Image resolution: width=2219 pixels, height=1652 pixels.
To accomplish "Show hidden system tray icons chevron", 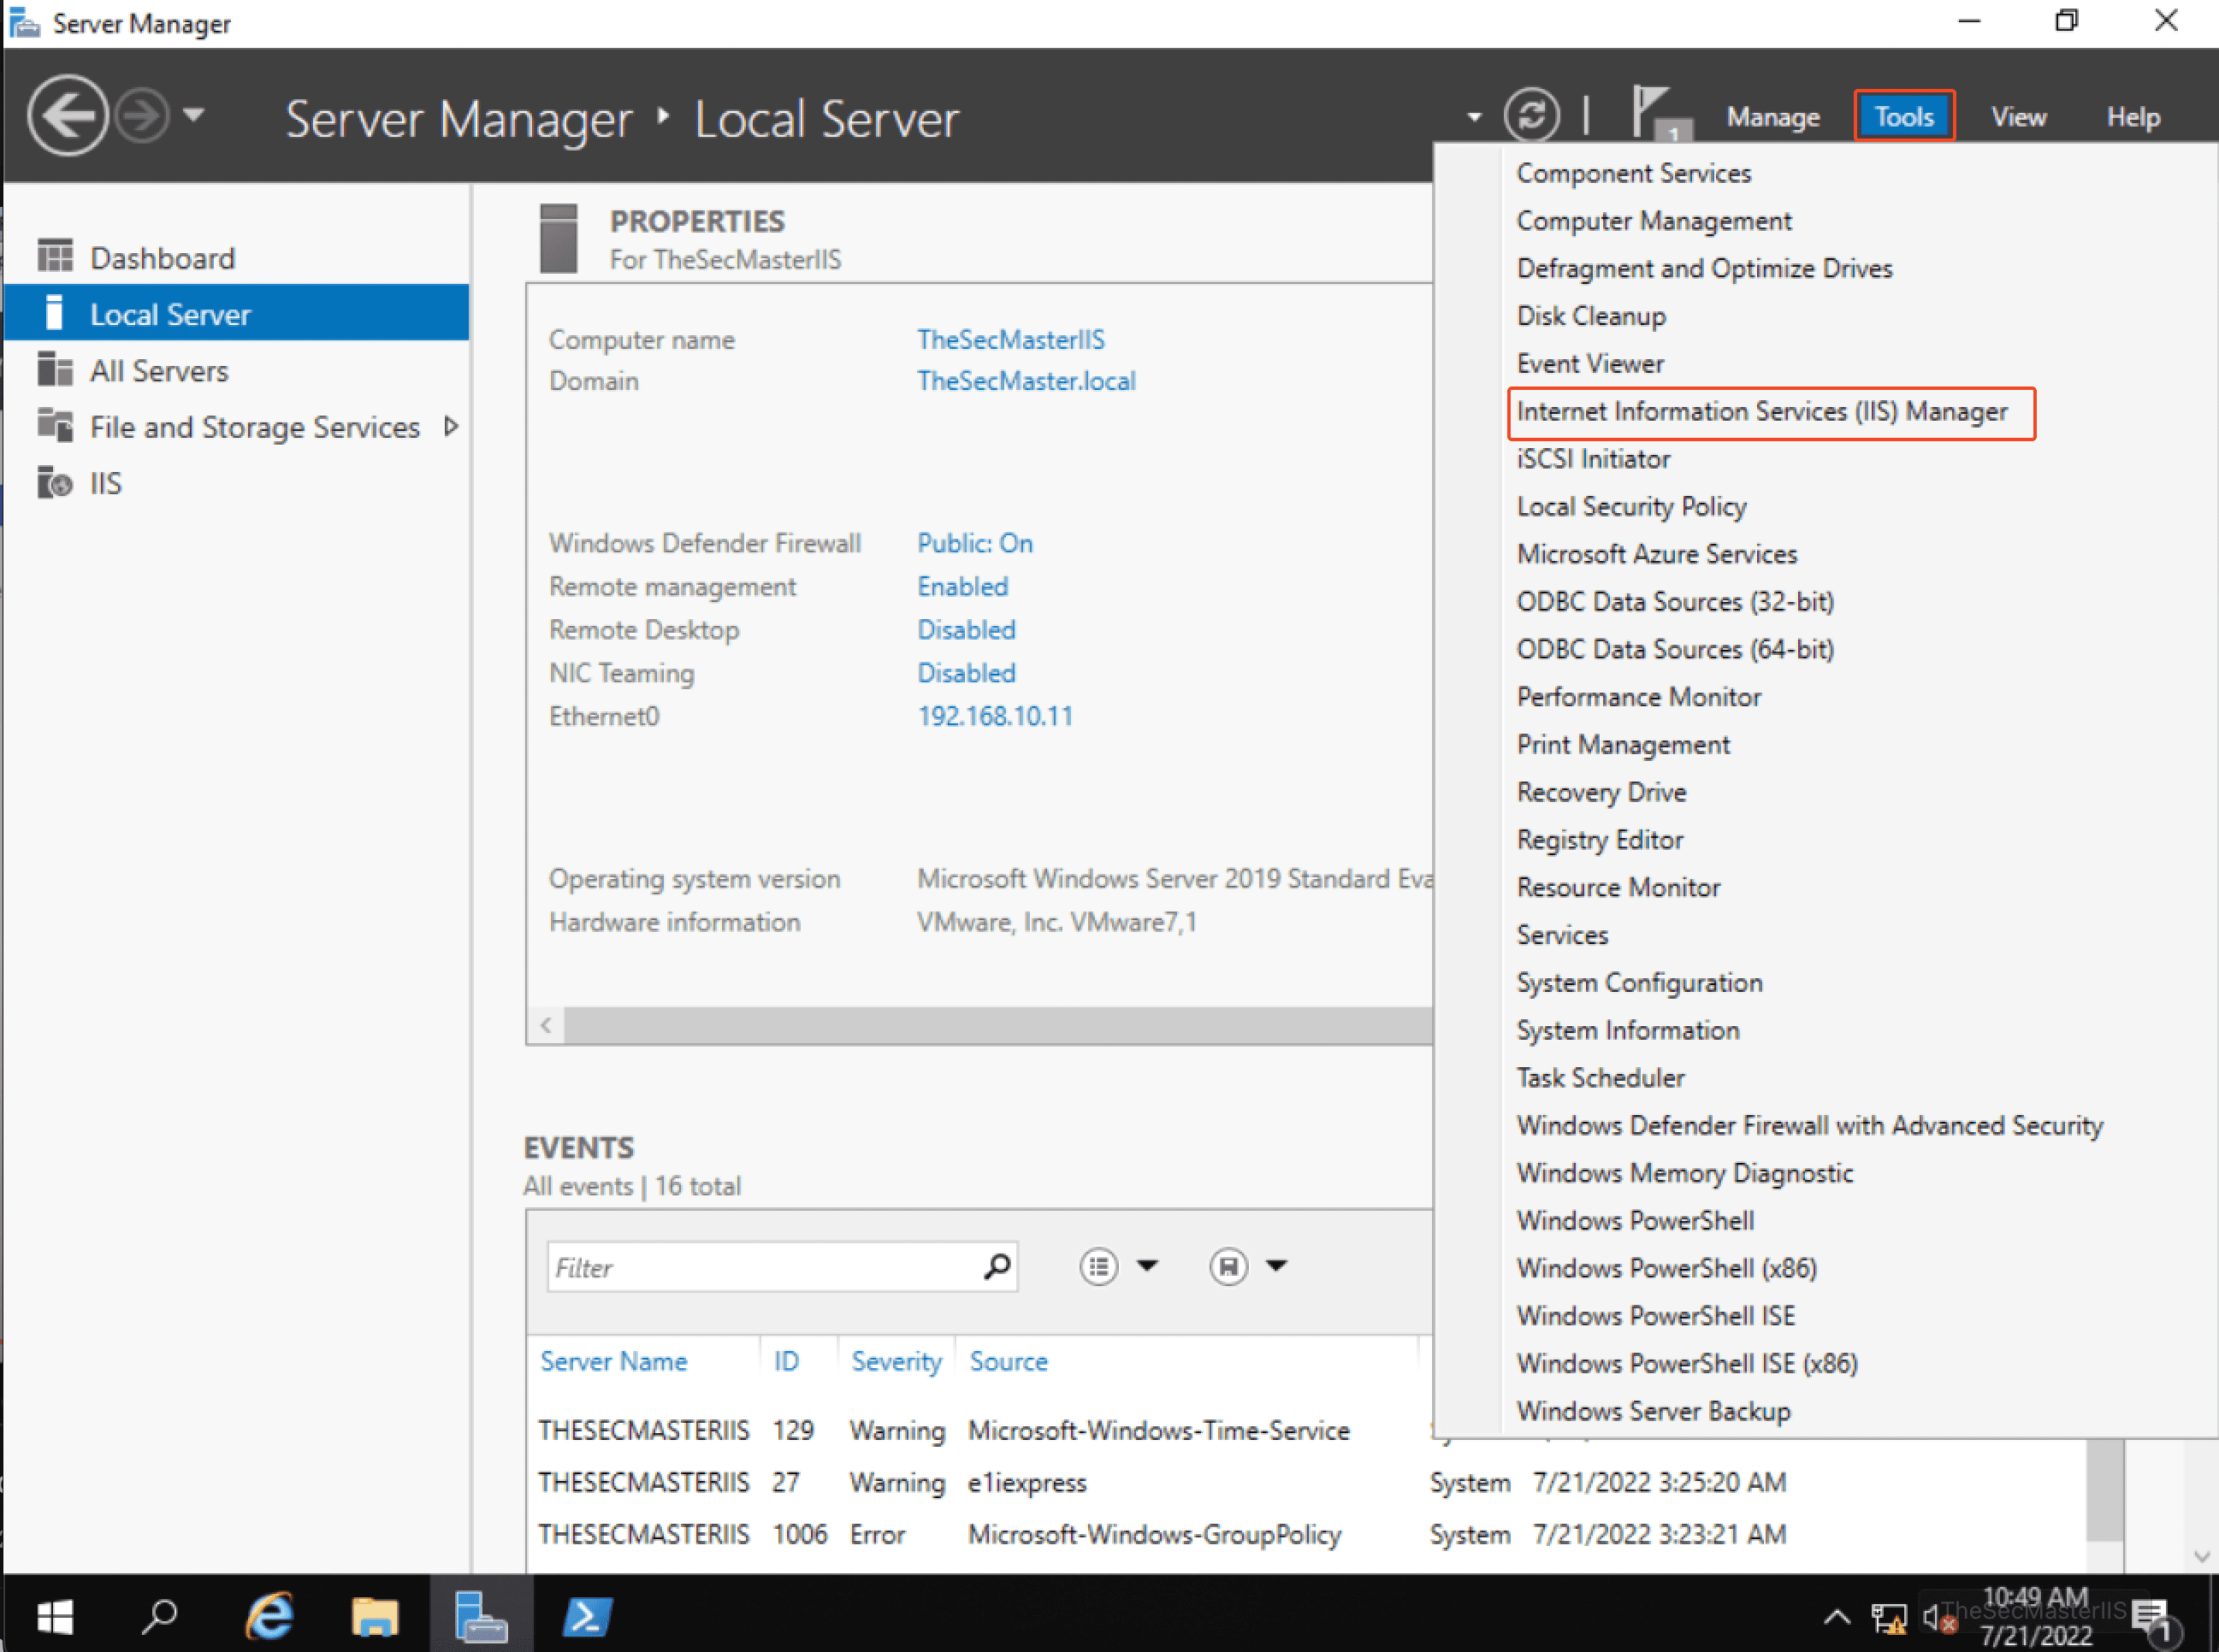I will [x=1836, y=1617].
